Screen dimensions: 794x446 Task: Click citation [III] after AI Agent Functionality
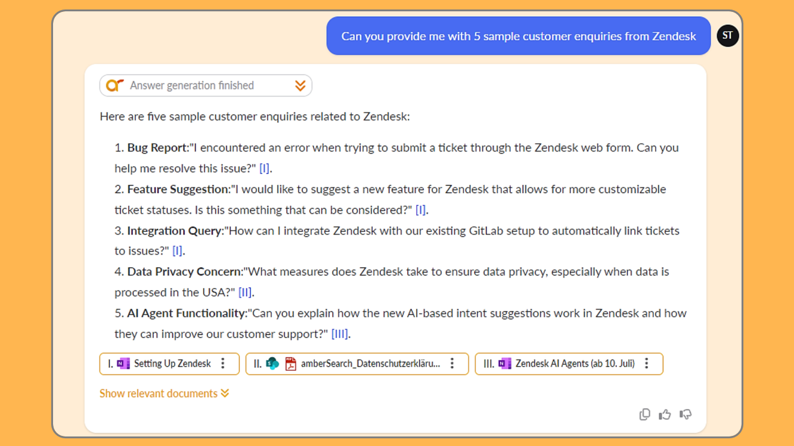[340, 334]
